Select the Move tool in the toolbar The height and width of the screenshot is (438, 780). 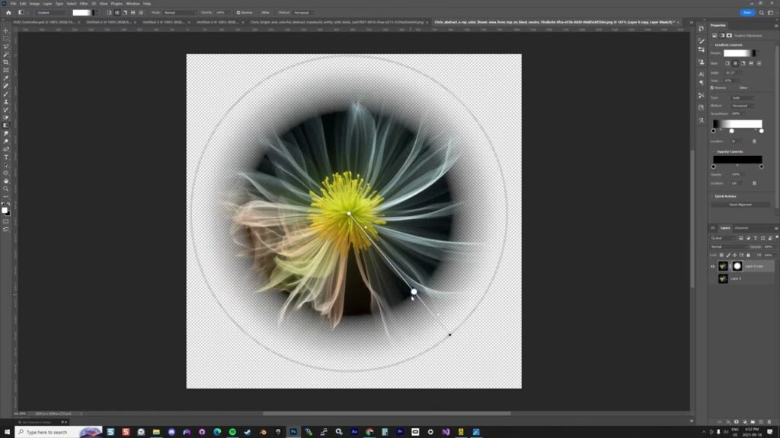[x=6, y=30]
